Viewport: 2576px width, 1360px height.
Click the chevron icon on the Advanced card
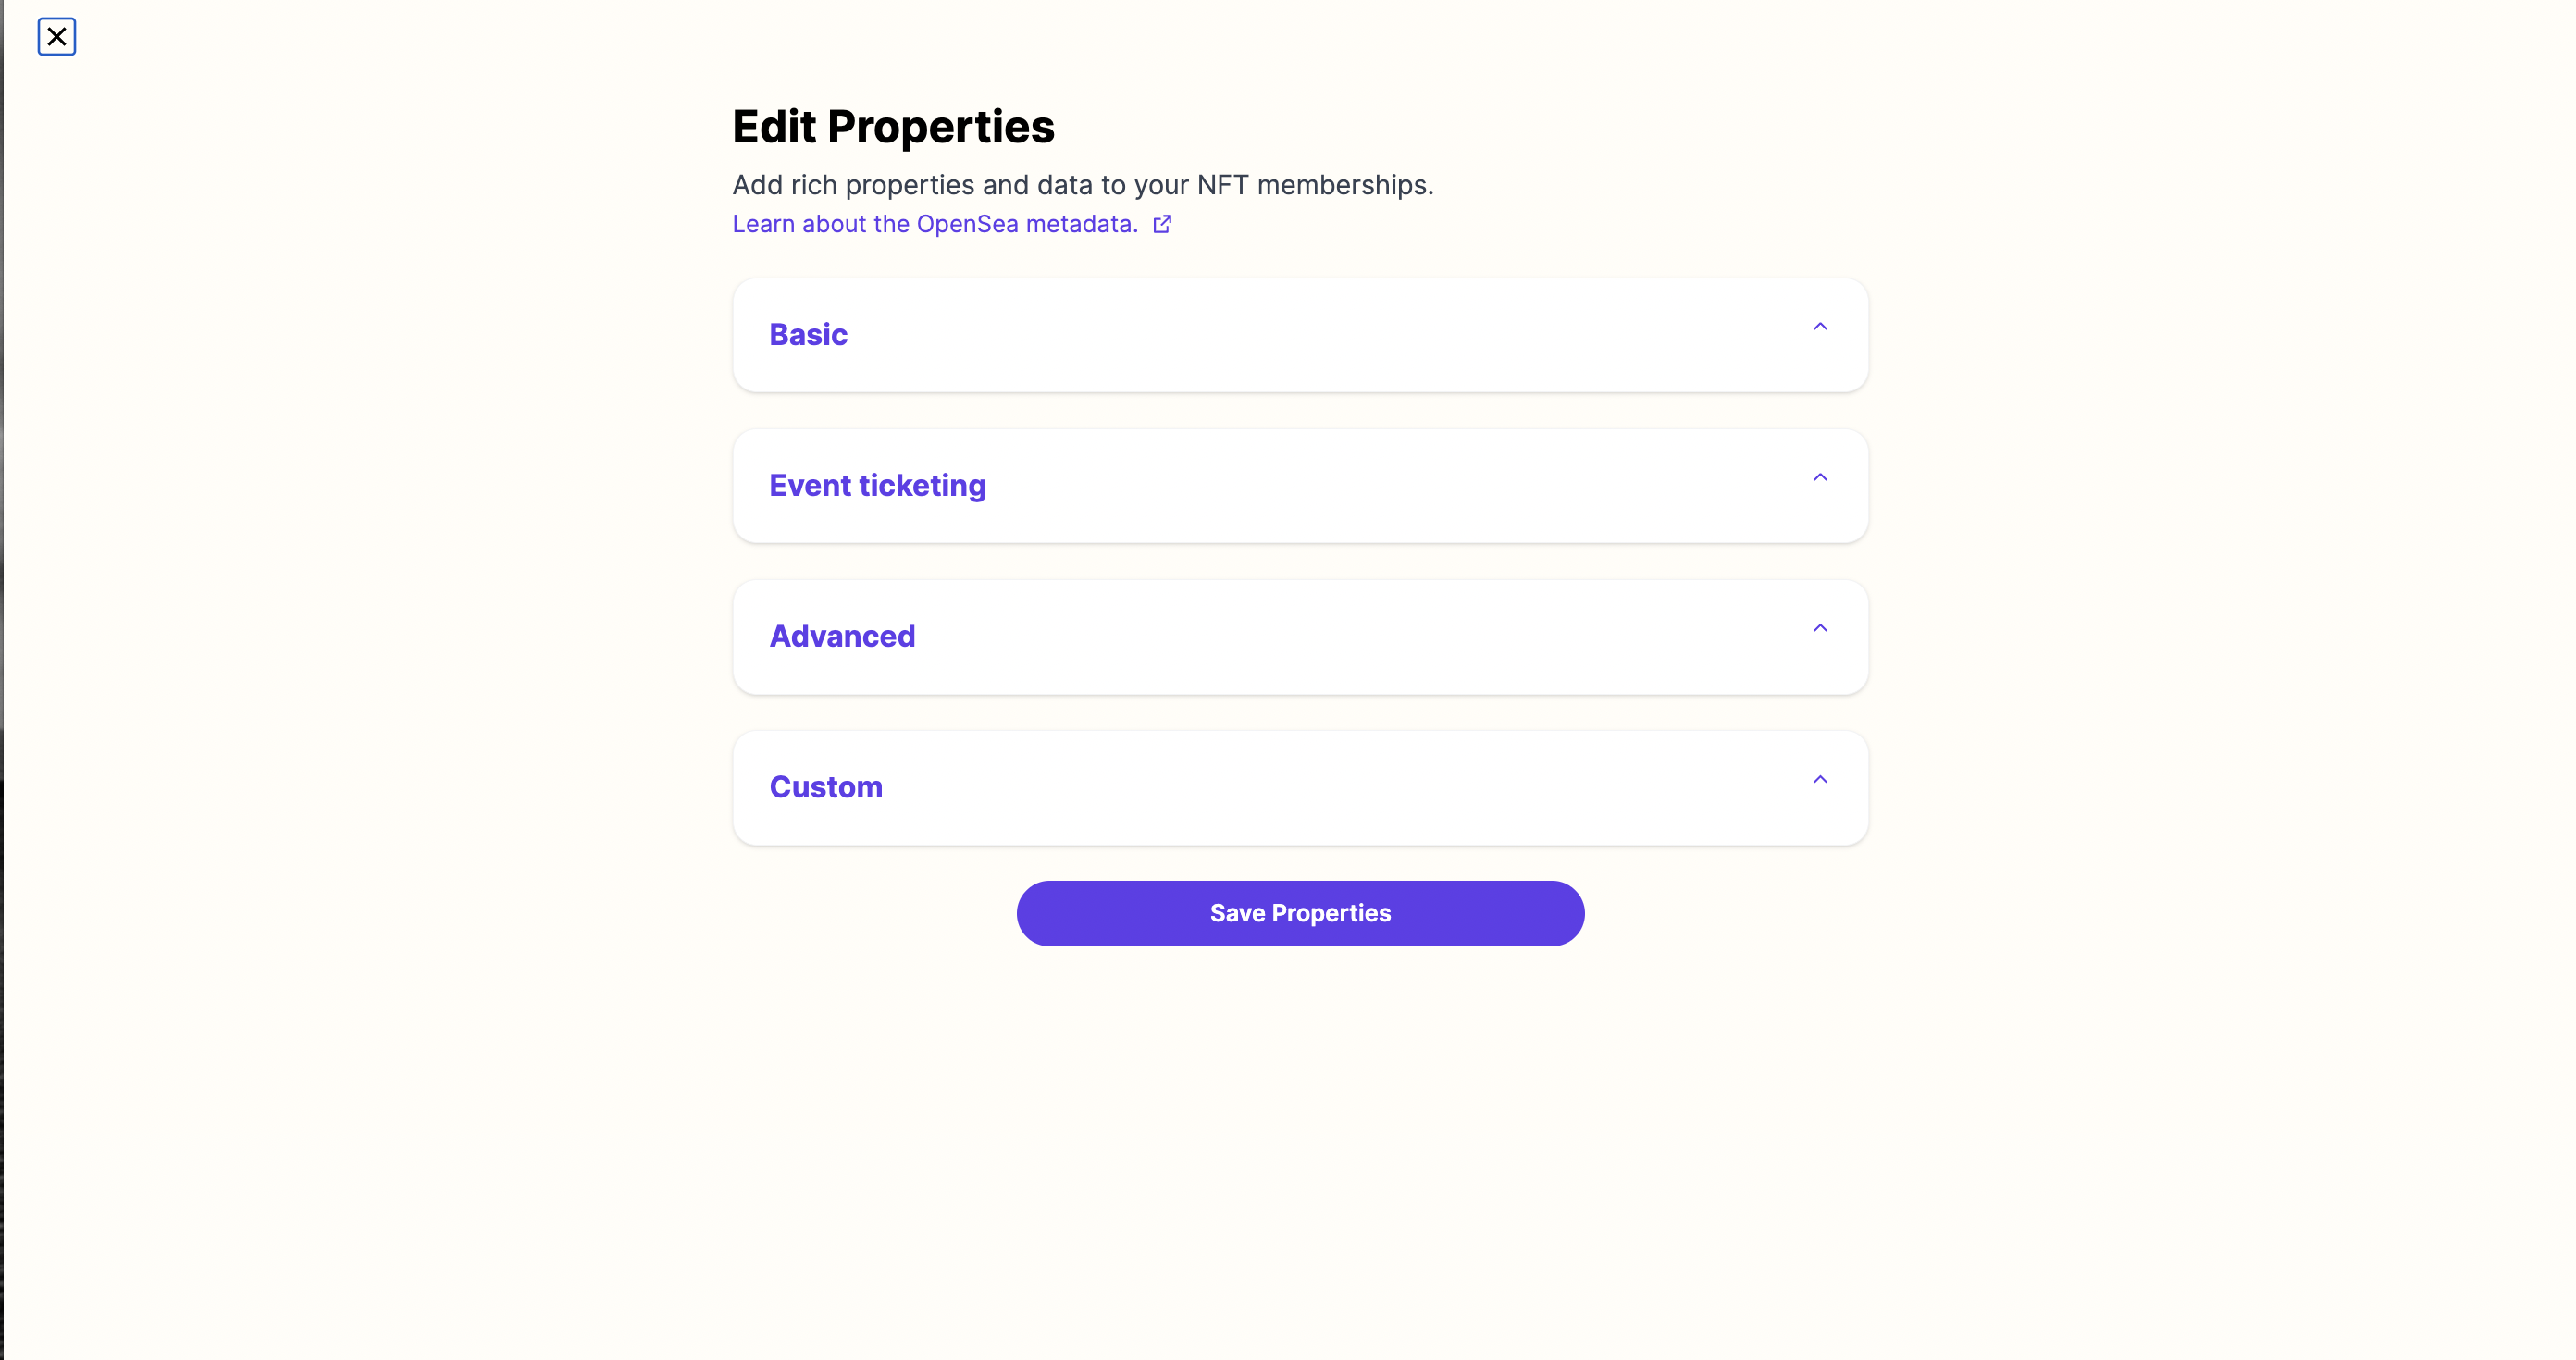1820,627
